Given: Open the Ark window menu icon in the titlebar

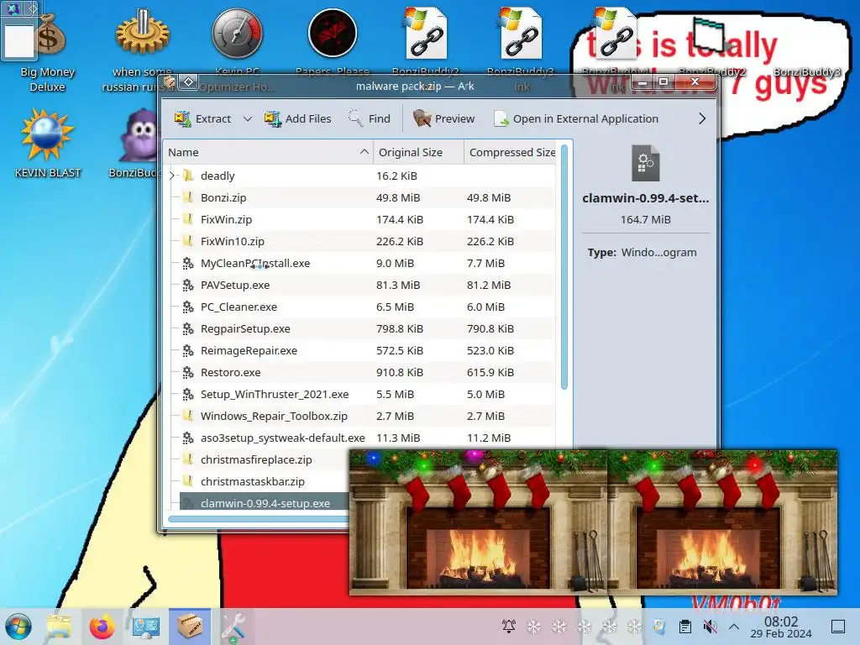Looking at the screenshot, I should [170, 82].
